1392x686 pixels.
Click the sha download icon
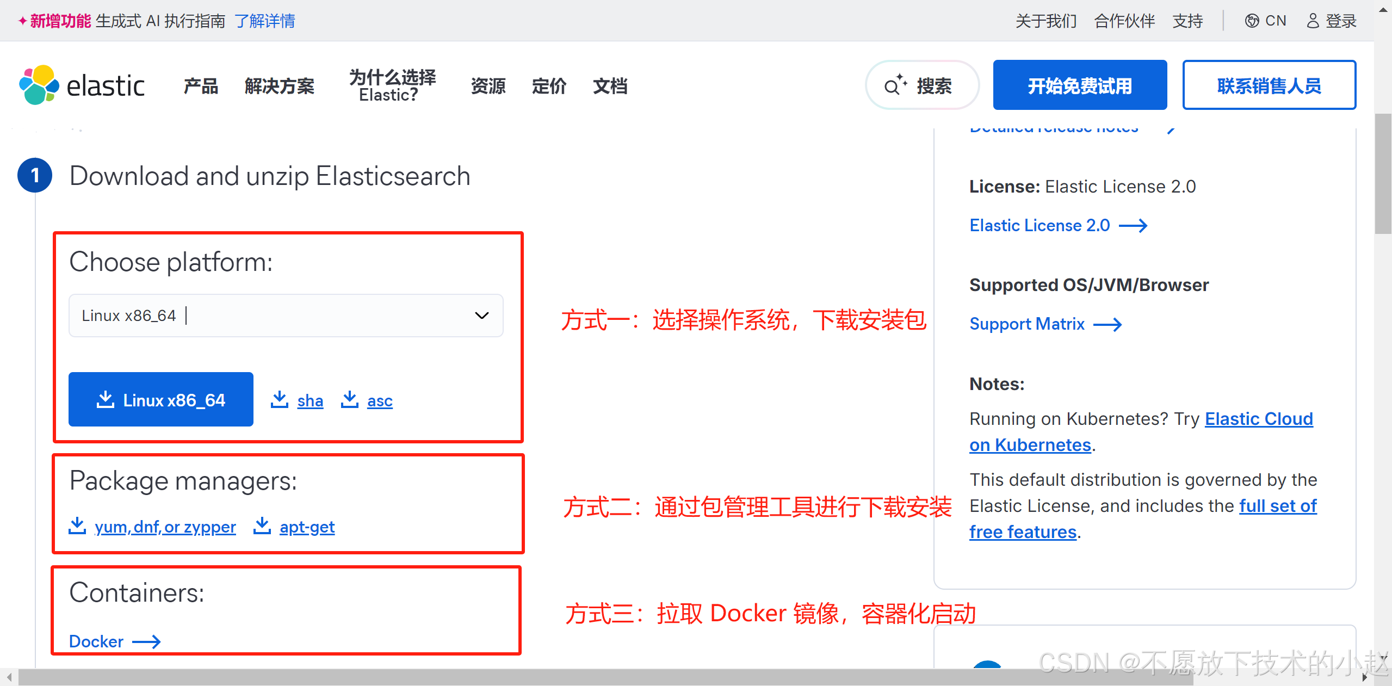(x=280, y=400)
